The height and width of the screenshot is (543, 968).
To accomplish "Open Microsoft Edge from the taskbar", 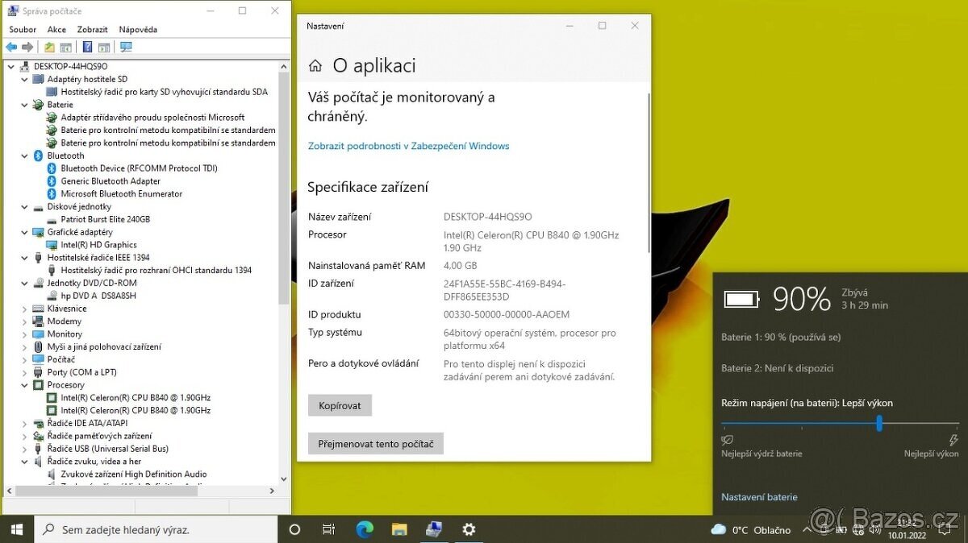I will [x=364, y=529].
